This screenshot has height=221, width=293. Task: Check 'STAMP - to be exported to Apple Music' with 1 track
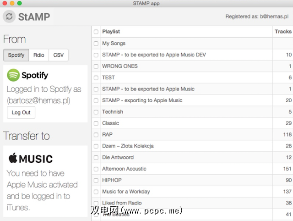pos(96,89)
